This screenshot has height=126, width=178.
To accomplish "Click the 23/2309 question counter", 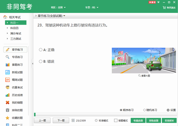I will [x=81, y=120].
